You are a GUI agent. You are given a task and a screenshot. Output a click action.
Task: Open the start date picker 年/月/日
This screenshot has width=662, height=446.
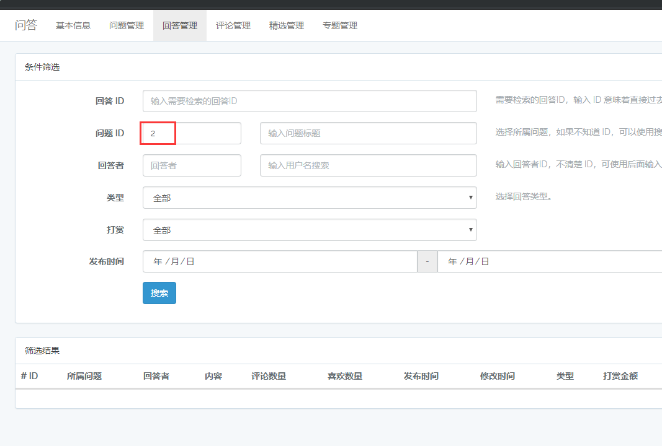(279, 261)
